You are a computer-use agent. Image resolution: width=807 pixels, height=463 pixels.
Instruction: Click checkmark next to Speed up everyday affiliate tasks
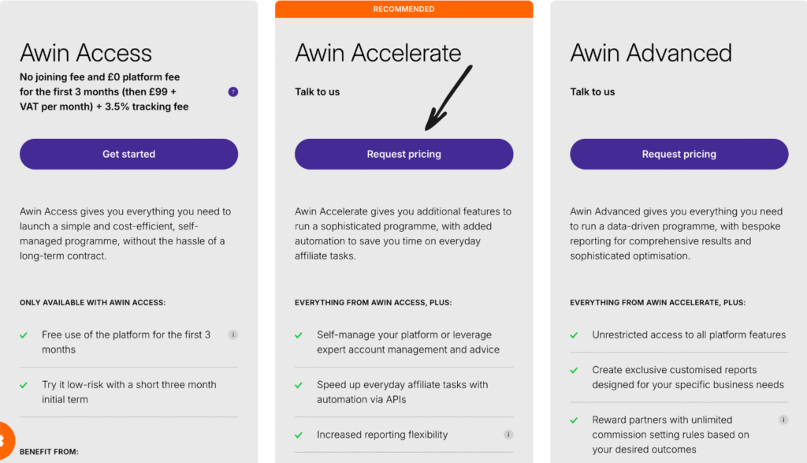click(299, 384)
